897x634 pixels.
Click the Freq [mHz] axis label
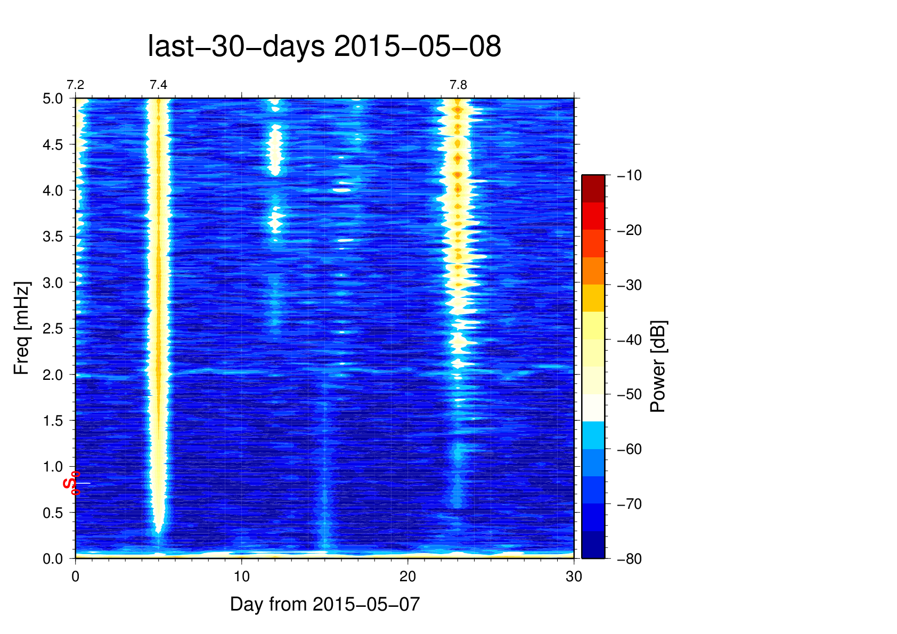coord(22,328)
